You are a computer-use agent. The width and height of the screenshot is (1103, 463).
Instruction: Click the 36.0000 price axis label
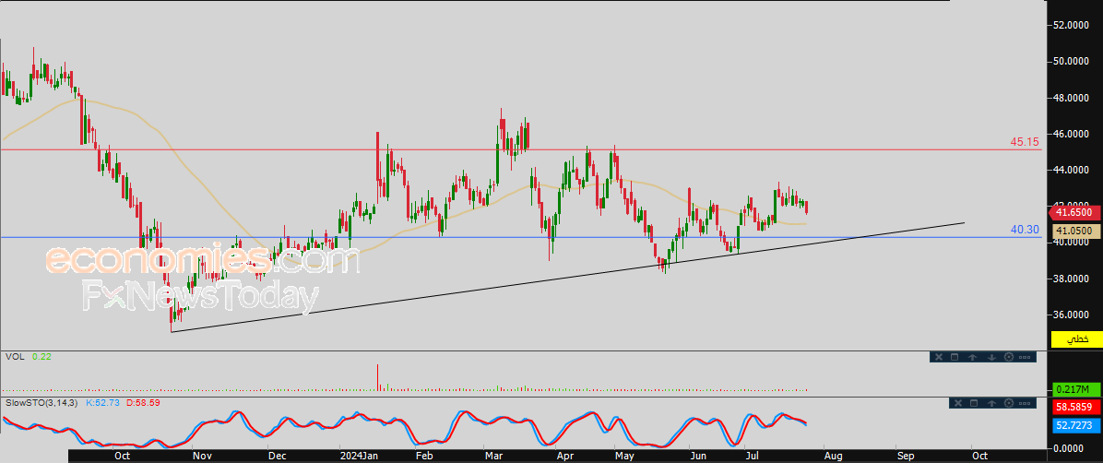[1072, 315]
